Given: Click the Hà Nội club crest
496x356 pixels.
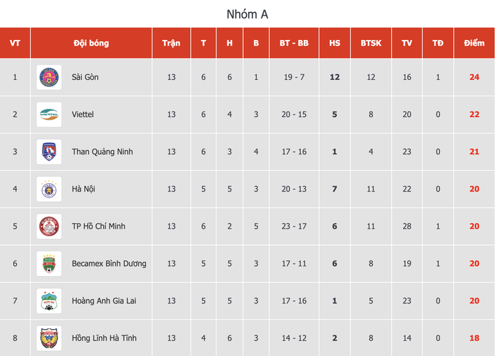Looking at the screenshot, I should click(49, 189).
